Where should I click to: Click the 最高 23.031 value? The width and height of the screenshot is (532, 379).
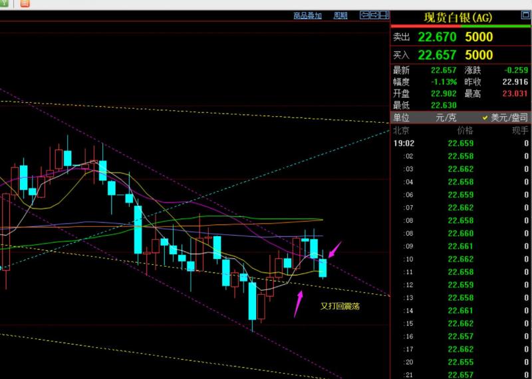514,94
